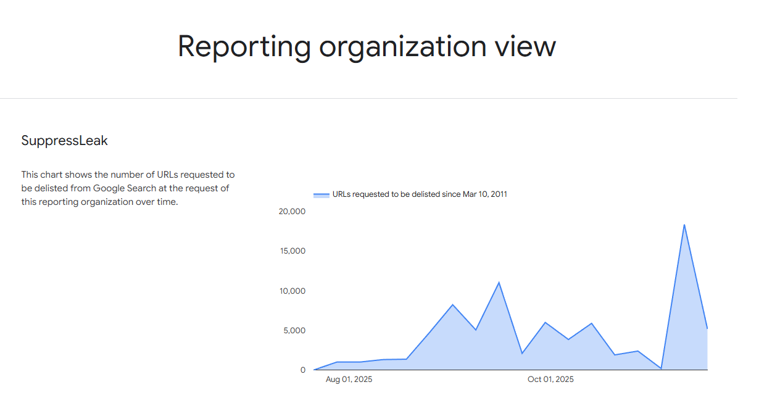Click the final data point of the series
This screenshot has height=411, width=759.
707,328
